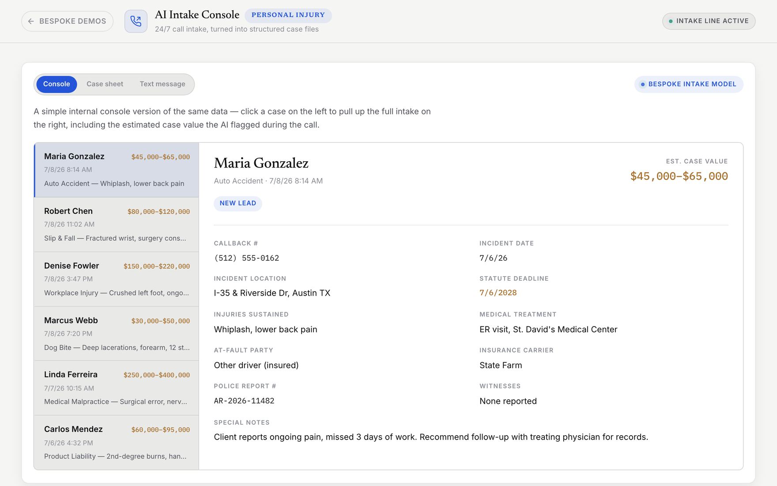Select Maria Gonzalez case in list

coord(117,170)
